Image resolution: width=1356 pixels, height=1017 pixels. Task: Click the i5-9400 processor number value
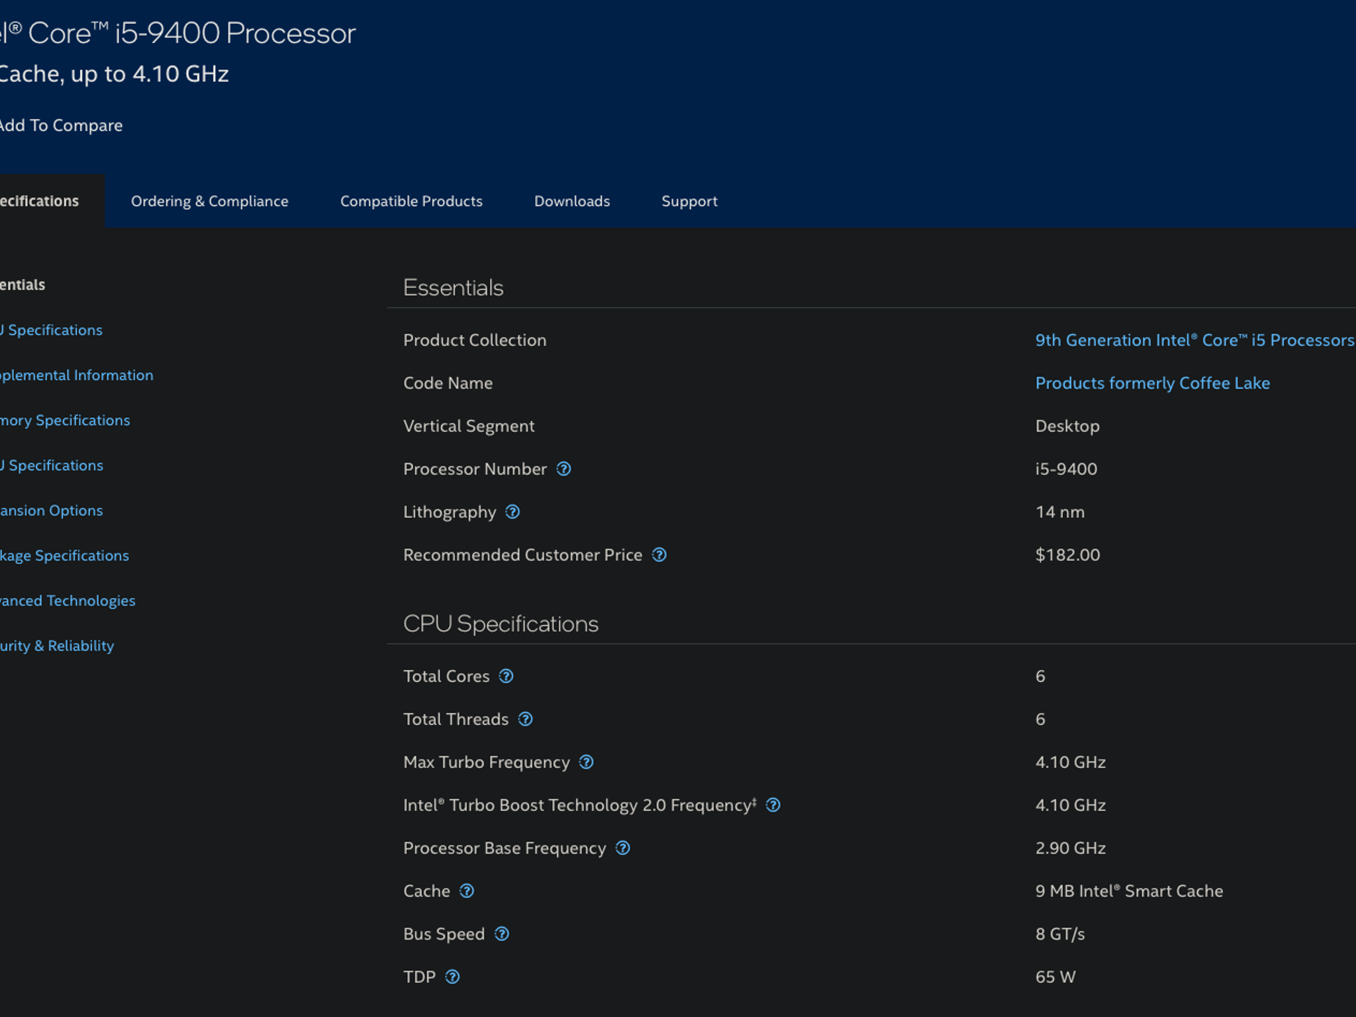[1066, 469]
